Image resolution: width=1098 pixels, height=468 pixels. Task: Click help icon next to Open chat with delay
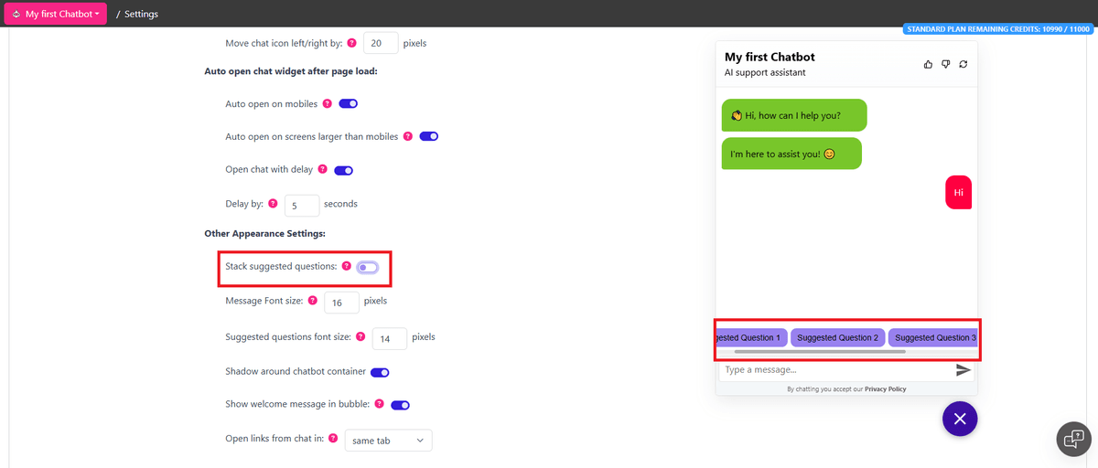[x=322, y=169]
